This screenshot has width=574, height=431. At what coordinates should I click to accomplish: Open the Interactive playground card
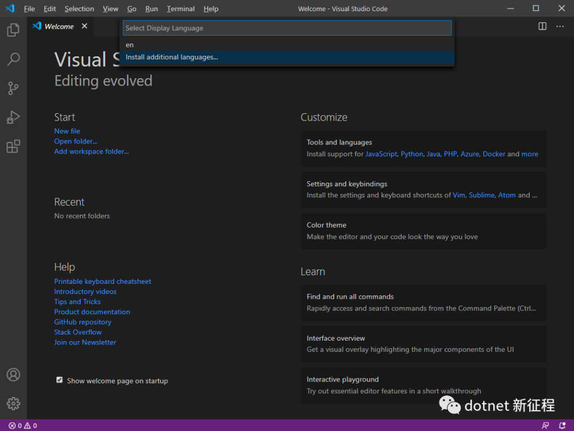tap(424, 386)
